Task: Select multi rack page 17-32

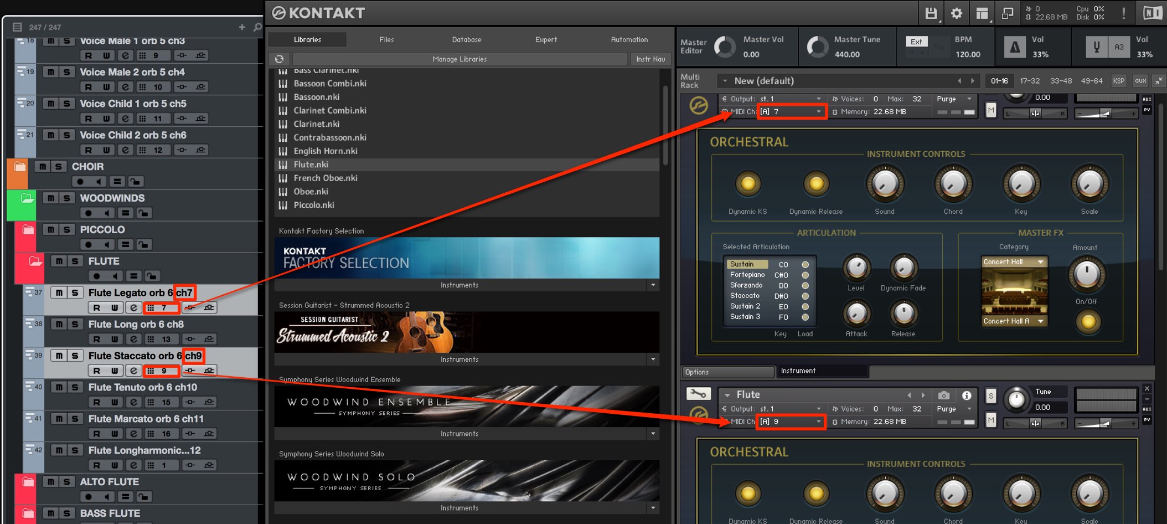Action: tap(1030, 81)
